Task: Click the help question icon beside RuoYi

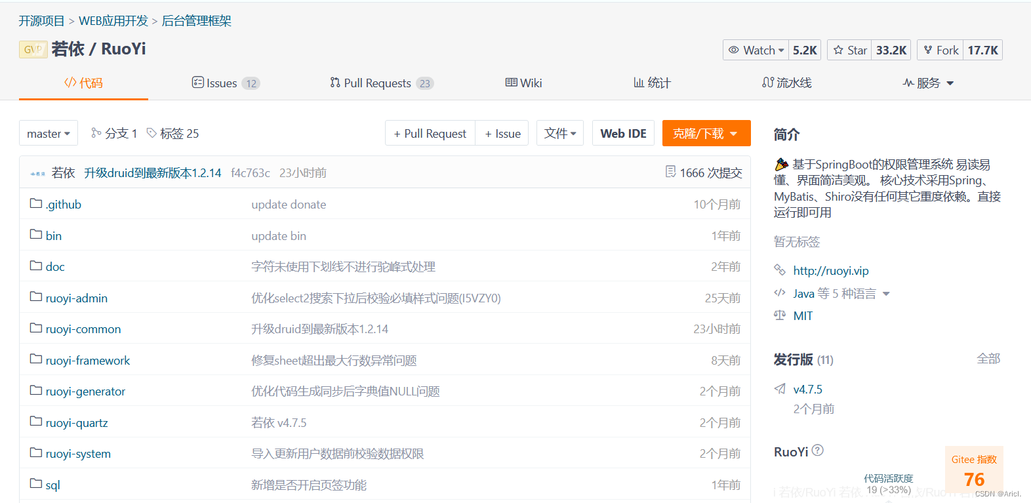Action: point(817,451)
